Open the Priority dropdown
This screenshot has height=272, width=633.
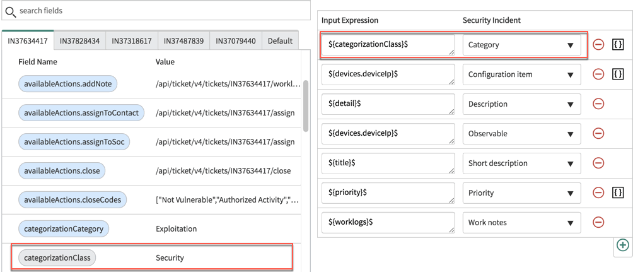coord(521,192)
